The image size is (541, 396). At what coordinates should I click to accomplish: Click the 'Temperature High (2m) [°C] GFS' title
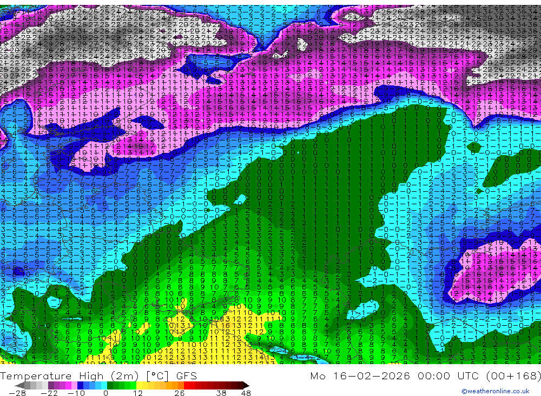pyautogui.click(x=98, y=375)
